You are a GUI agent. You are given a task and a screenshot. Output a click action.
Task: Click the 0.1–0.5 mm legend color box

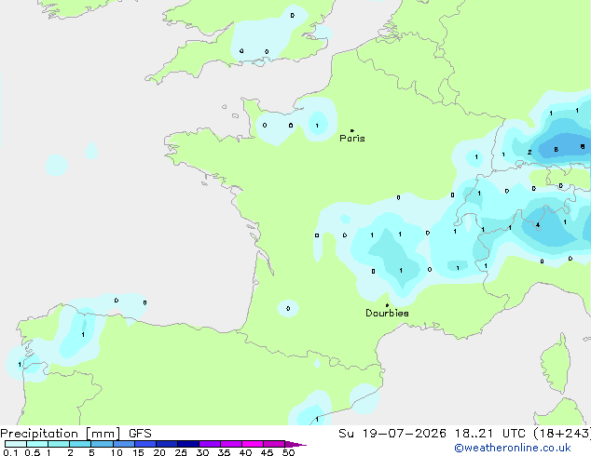(16, 444)
